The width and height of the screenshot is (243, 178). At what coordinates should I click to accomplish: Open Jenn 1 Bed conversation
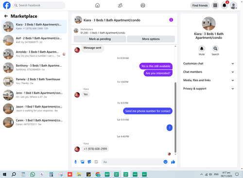coord(34,95)
